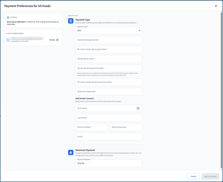Click the Email input field
The width and height of the screenshot is (223, 182).
[x=109, y=137]
